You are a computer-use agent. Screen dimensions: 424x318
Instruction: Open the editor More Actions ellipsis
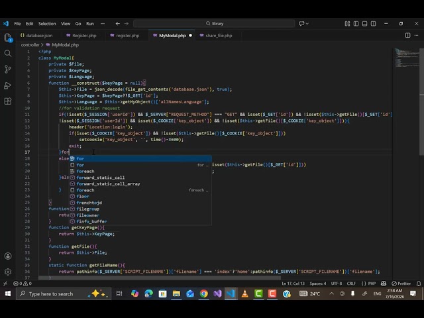416,35
